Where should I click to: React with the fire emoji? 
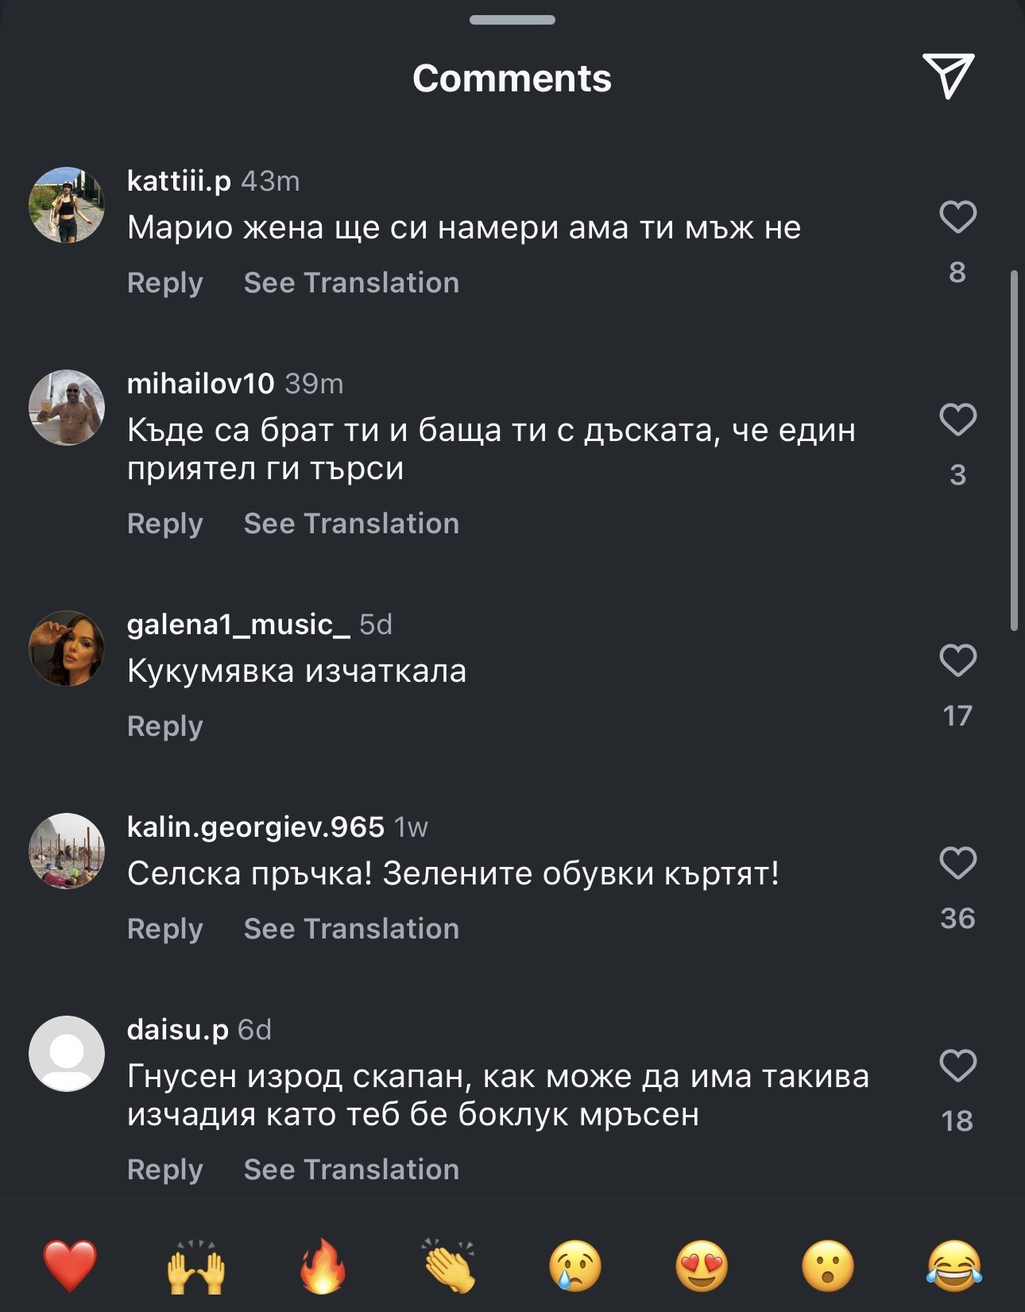coord(323,1265)
